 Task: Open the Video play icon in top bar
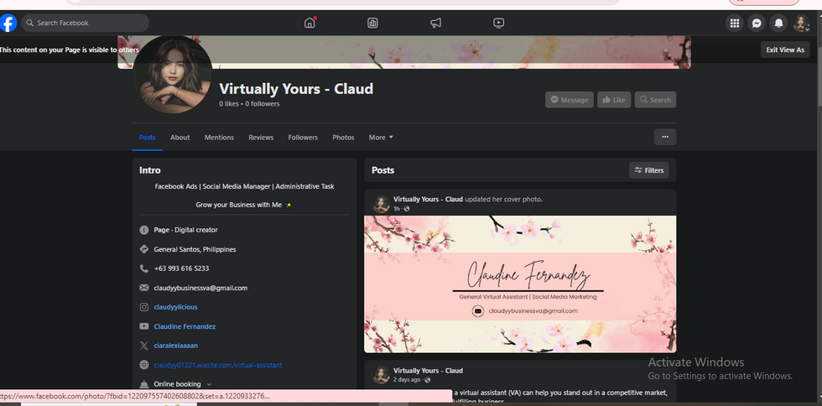pyautogui.click(x=498, y=23)
